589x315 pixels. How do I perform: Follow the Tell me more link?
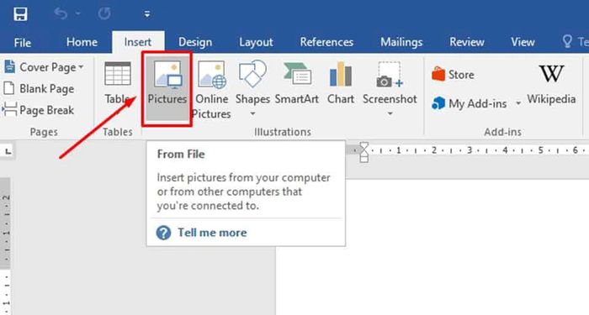212,233
